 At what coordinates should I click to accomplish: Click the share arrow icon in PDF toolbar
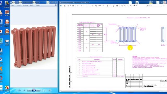tap(134, 6)
